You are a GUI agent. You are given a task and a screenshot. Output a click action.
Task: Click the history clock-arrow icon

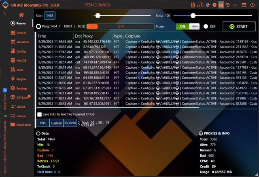click(227, 5)
